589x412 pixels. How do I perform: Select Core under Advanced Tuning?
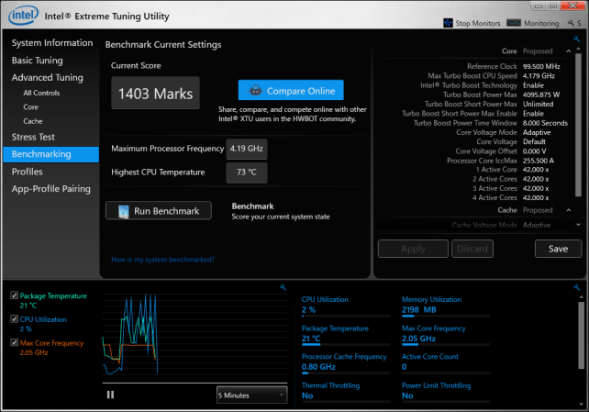[x=31, y=107]
